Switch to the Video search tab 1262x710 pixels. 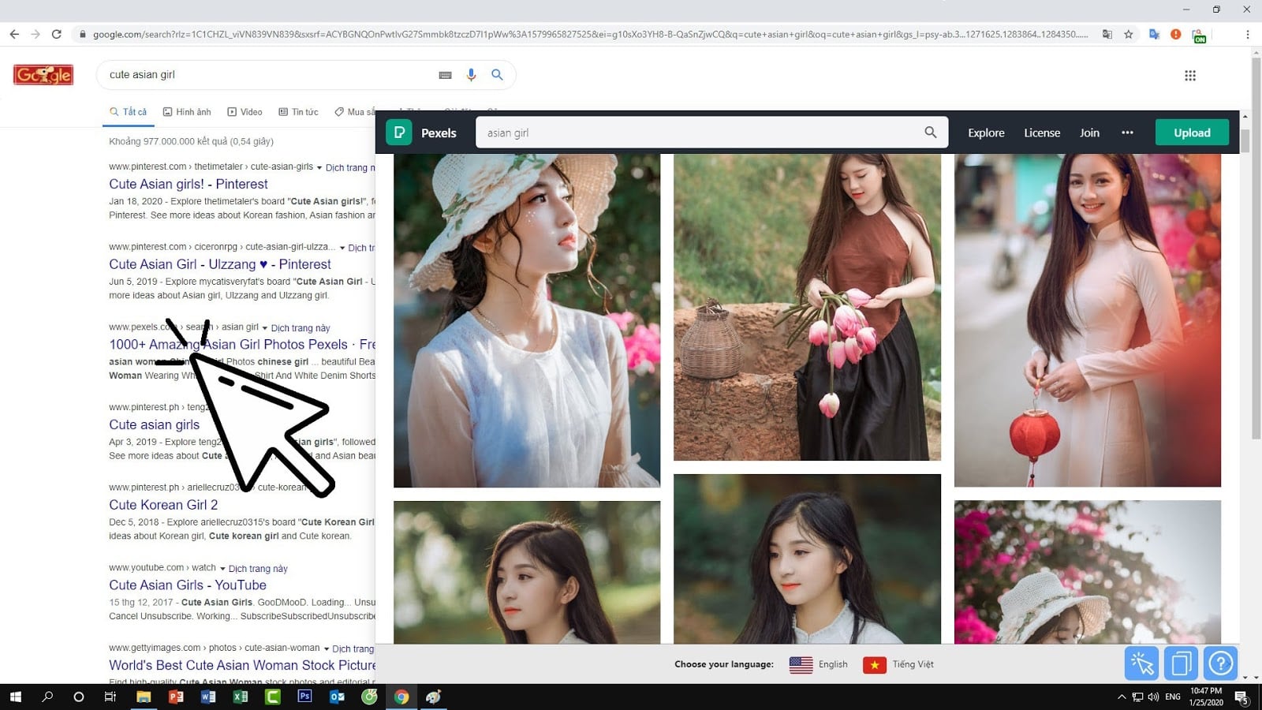pyautogui.click(x=245, y=112)
